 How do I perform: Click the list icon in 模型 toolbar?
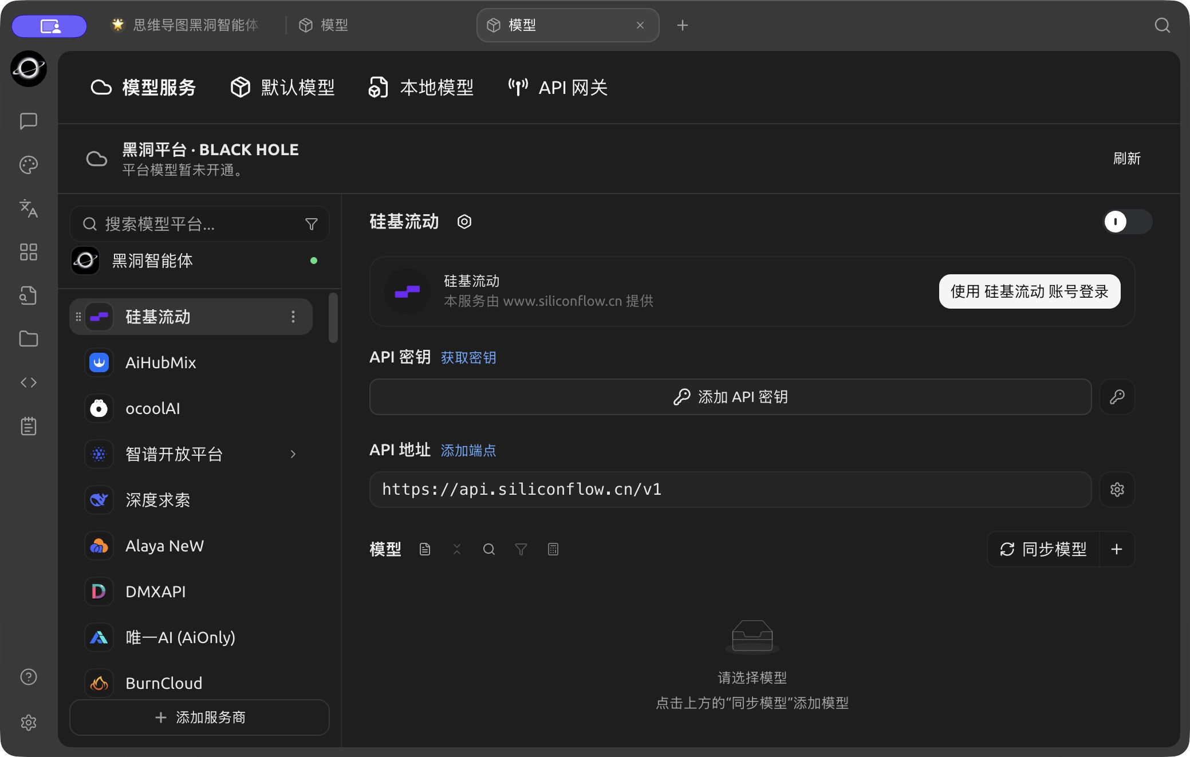coord(553,549)
